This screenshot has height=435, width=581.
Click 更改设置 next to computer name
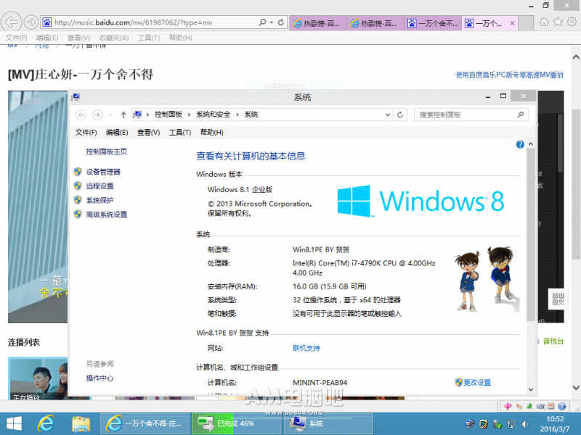pyautogui.click(x=477, y=383)
